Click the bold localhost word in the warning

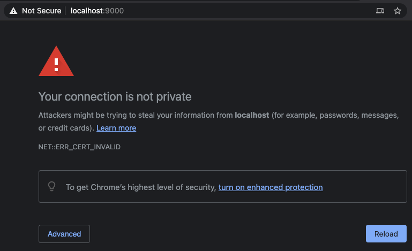tap(252, 115)
